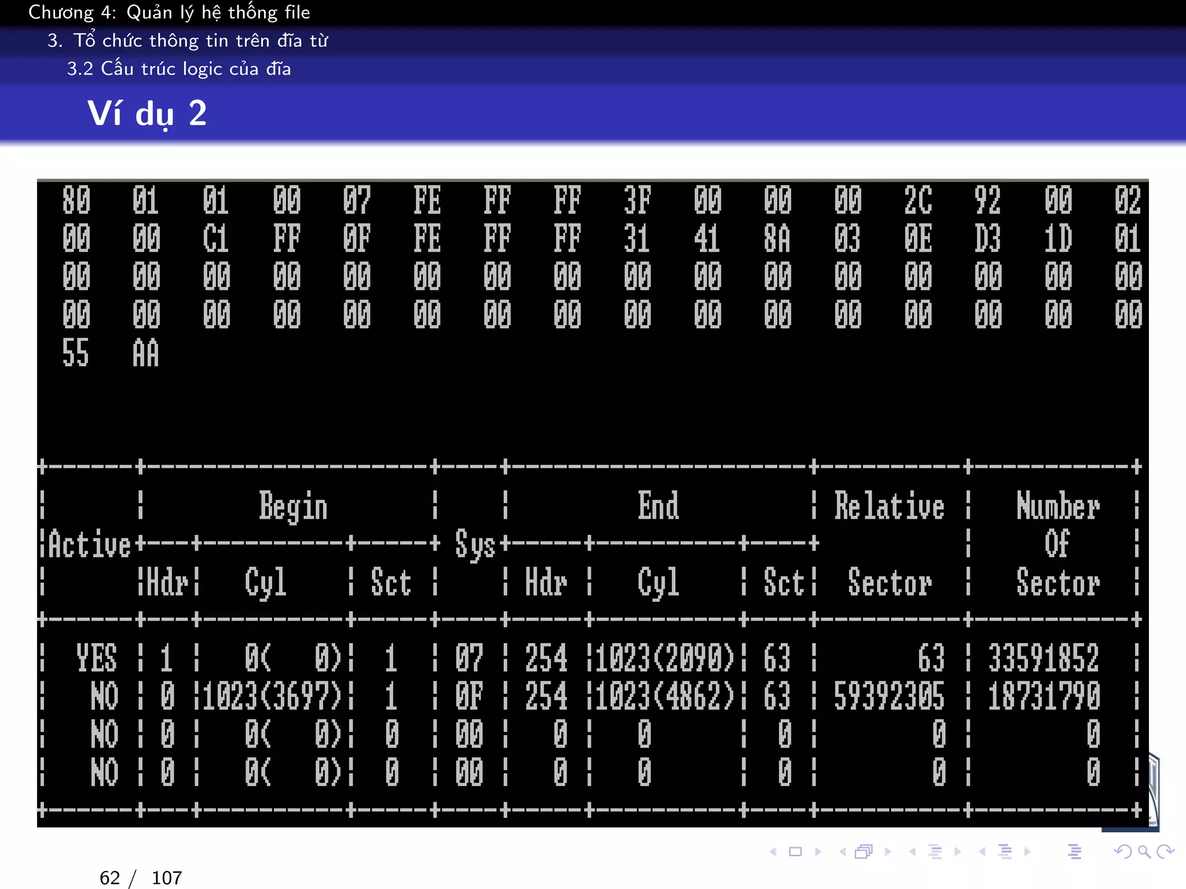Viewport: 1186px width, 889px height.
Task: Click the page number 62 / 107
Action: 141,877
